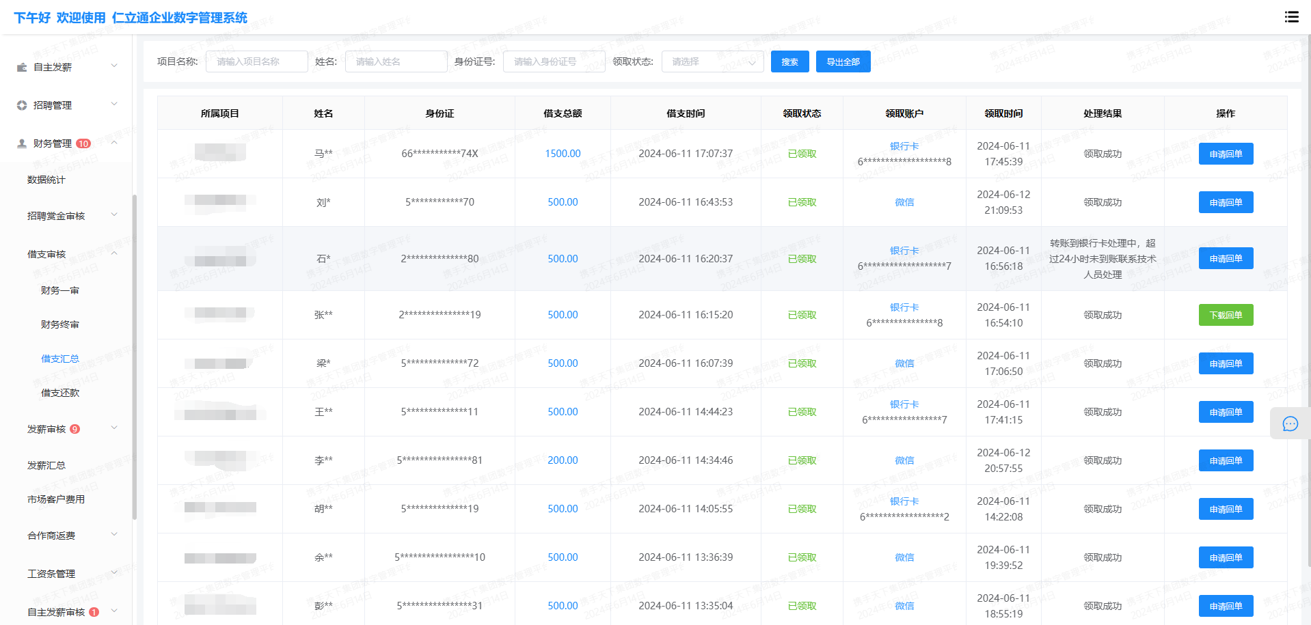Click the red 9 badge on 发薪审核

75,429
